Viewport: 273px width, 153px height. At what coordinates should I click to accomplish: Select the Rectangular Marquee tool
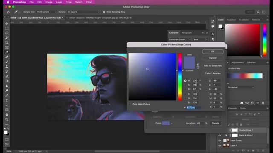[7, 28]
